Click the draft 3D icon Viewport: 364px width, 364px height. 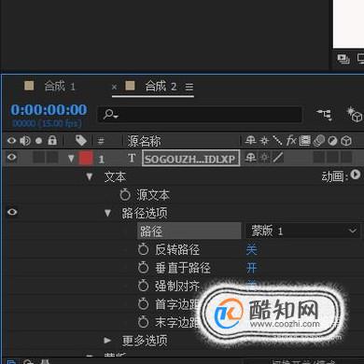tap(355, 115)
